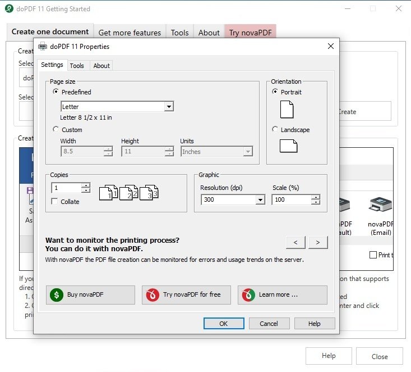Decrease the Copies count with down arrow

86,190
